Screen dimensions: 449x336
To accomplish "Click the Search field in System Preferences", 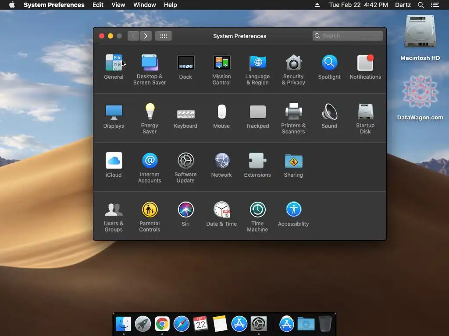I will pos(348,36).
